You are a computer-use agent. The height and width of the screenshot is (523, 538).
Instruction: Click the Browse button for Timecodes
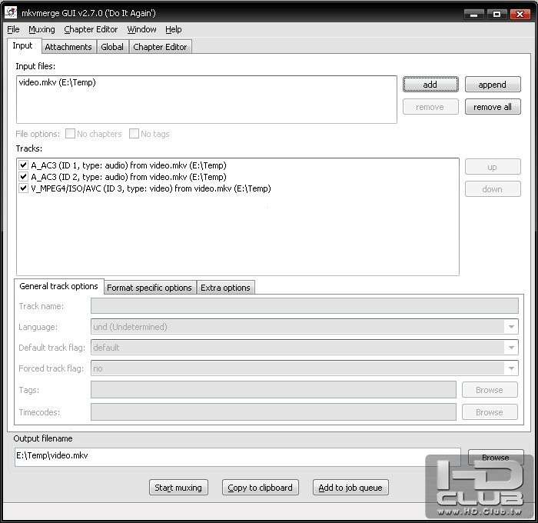[490, 412]
